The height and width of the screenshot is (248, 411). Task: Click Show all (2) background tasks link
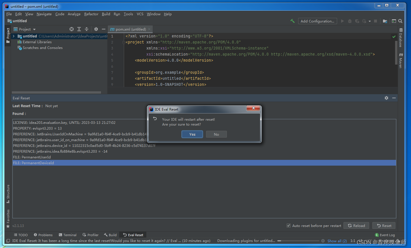tap(337, 241)
